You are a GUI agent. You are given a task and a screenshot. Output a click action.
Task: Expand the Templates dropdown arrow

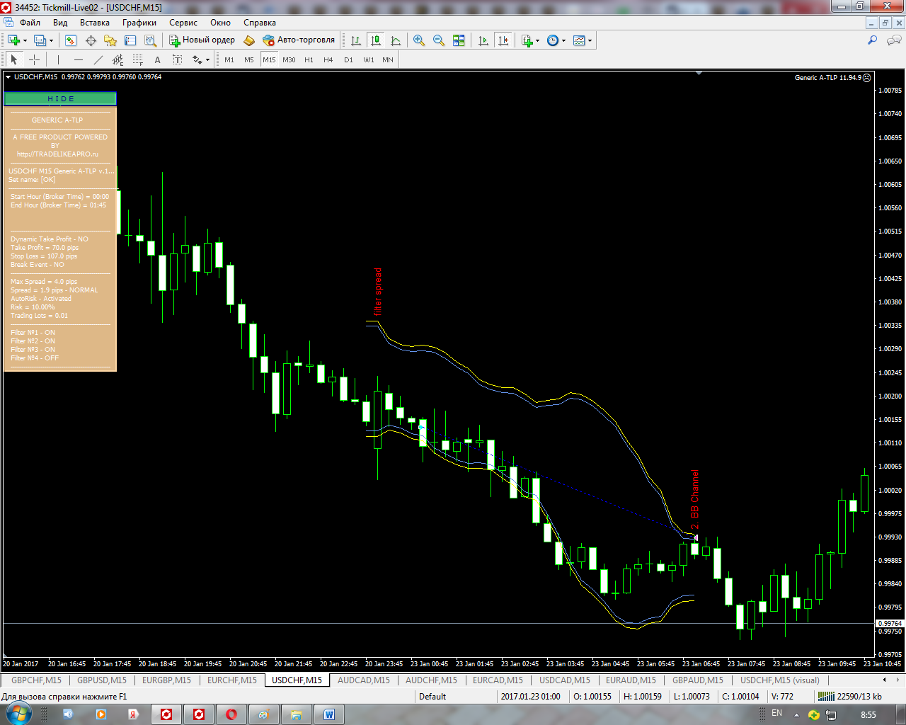coord(590,40)
